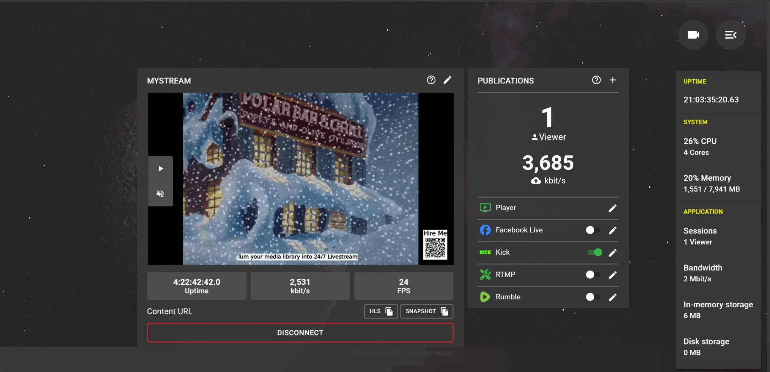Collapse the side panel menu icon
Image resolution: width=770 pixels, height=372 pixels.
tap(731, 35)
